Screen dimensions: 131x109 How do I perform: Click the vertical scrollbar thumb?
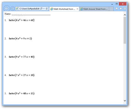[x=125, y=30]
